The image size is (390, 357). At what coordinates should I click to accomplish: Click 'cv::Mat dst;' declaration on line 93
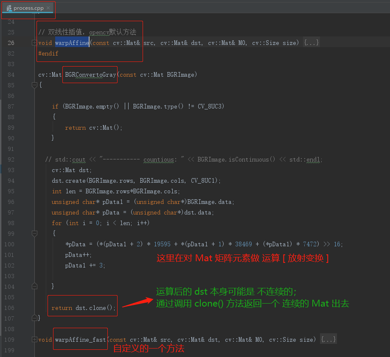[72, 170]
